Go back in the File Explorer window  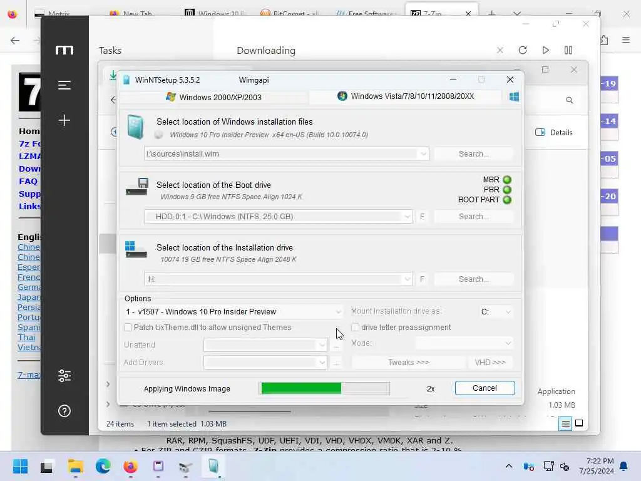(x=113, y=100)
